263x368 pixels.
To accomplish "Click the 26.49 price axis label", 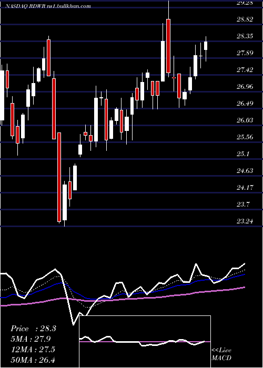I will pos(245,104).
